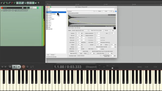The height and width of the screenshot is (91, 162).
Task: Open the track MIDI input dropdown
Action: pyautogui.click(x=21, y=10)
